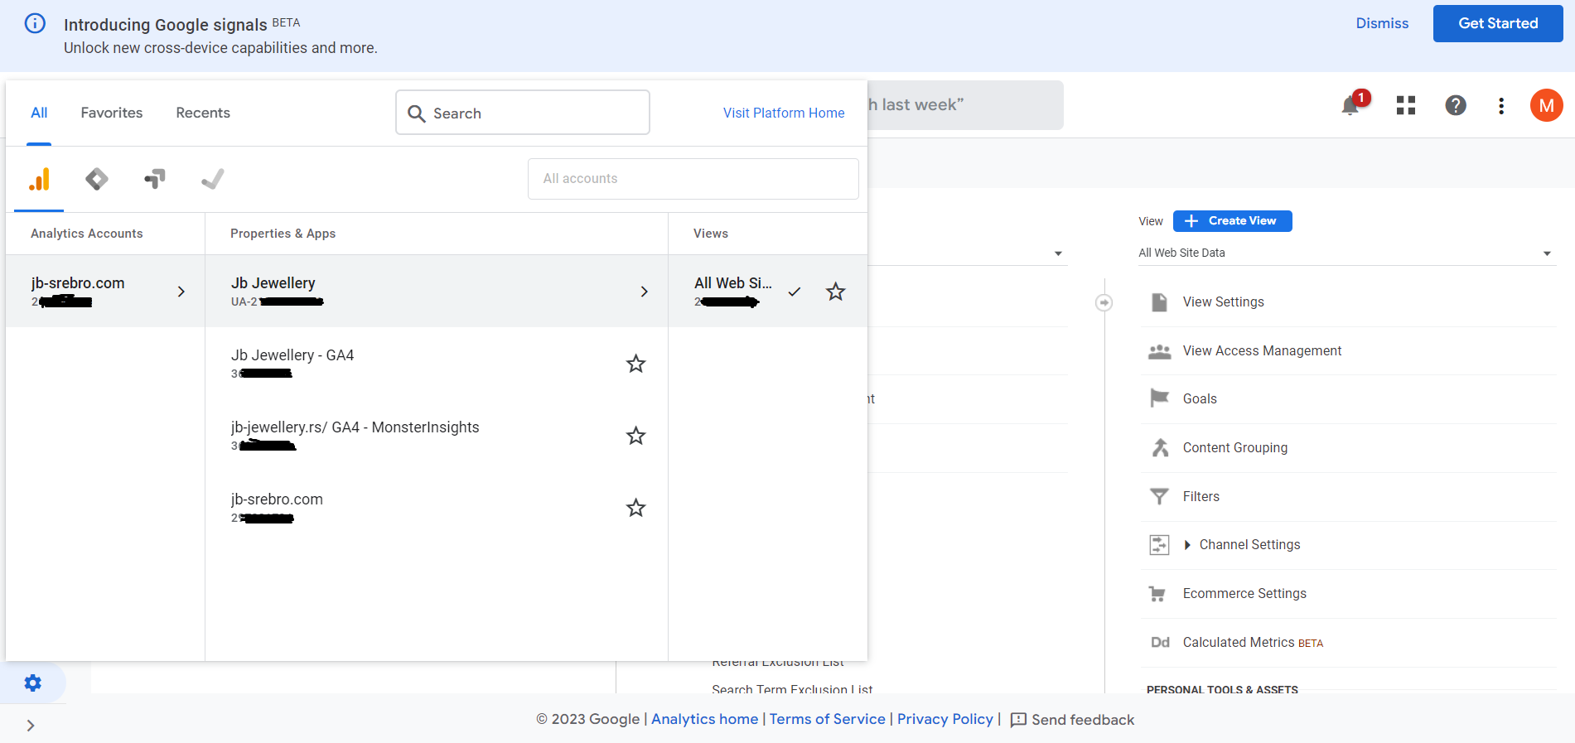Open Ecommerce Settings
The image size is (1575, 743).
(x=1244, y=593)
